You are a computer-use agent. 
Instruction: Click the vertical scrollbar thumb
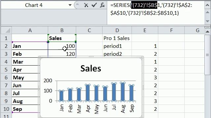(207, 55)
